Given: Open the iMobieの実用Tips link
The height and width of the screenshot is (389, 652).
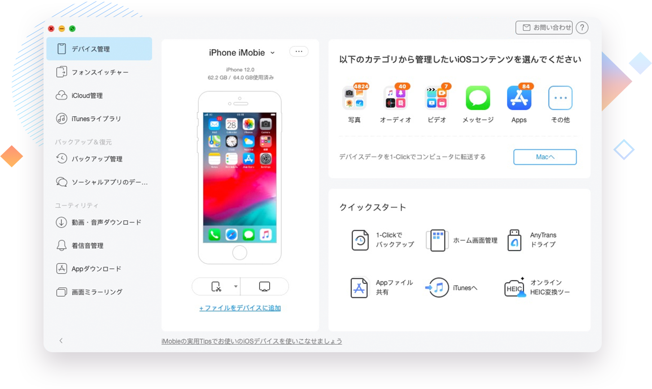Looking at the screenshot, I should click(x=252, y=341).
